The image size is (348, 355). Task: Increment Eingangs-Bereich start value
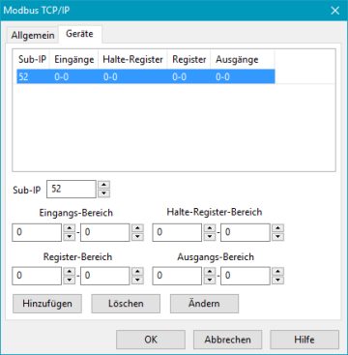click(x=69, y=228)
